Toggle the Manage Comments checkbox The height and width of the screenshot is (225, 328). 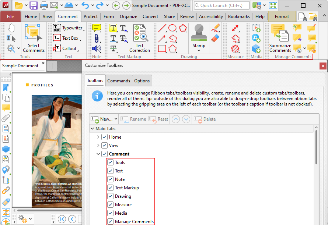coord(111,222)
